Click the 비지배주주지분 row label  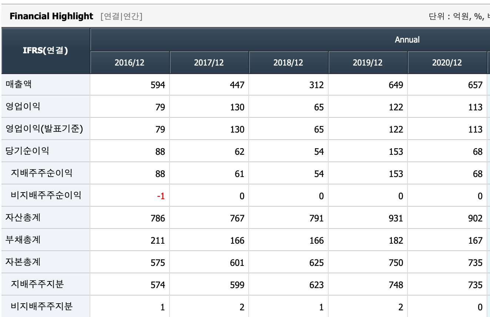(41, 307)
